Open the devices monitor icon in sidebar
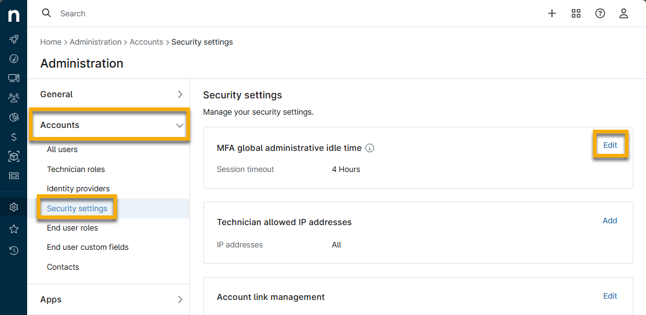The image size is (646, 315). click(x=13, y=78)
